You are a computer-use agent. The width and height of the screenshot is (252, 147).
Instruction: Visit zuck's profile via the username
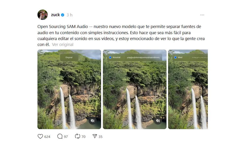click(56, 15)
